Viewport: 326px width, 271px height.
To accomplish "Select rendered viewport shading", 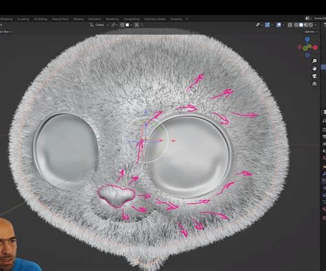I will point(311,25).
